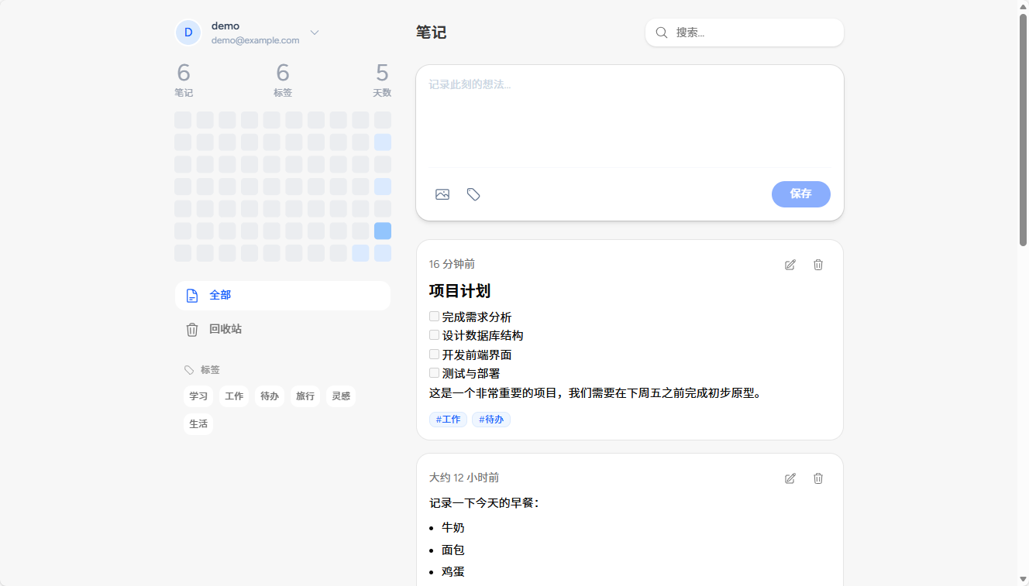Click the attach image icon in note editor
The width and height of the screenshot is (1029, 586).
[442, 194]
